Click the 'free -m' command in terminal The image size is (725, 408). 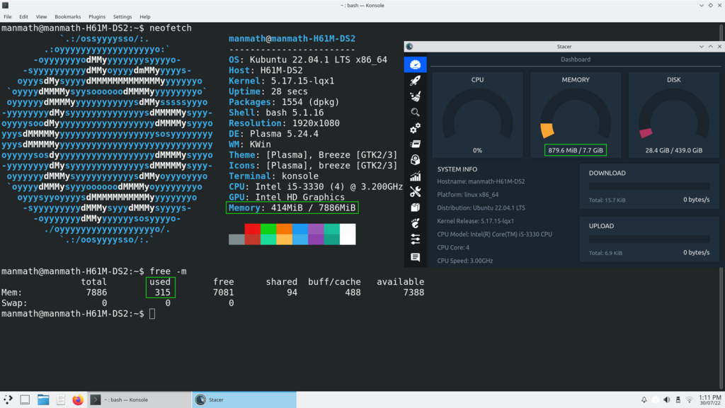coord(168,271)
